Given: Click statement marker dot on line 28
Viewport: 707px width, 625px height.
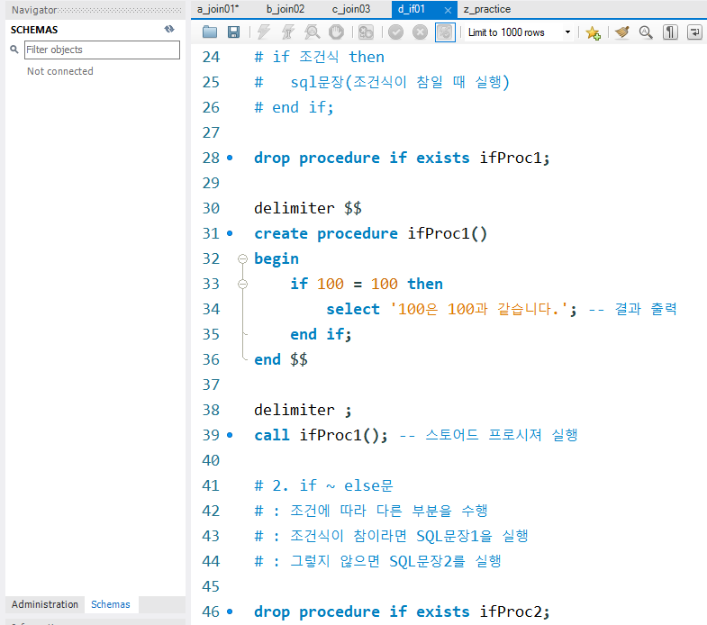Looking at the screenshot, I should (230, 158).
